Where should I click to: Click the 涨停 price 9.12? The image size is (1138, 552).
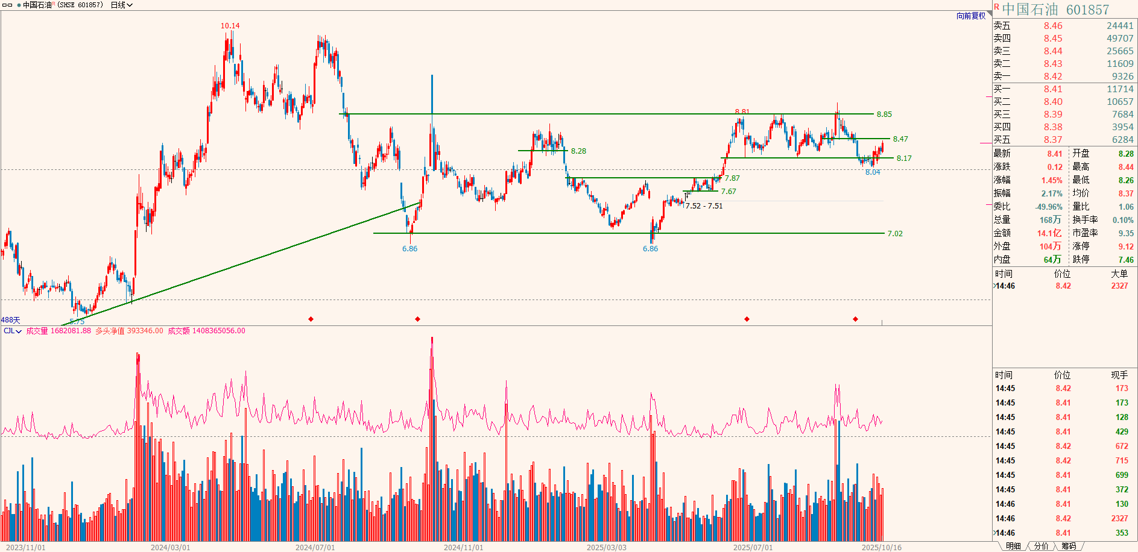1126,246
